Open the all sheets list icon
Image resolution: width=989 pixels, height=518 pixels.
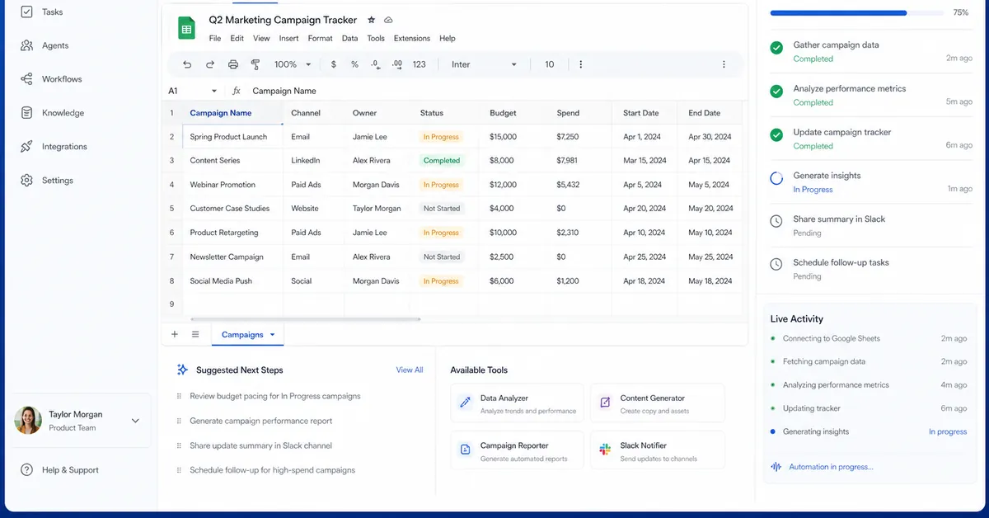[x=195, y=334]
